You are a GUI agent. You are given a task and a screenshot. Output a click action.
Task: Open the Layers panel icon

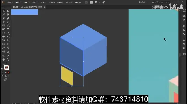coord(184,16)
